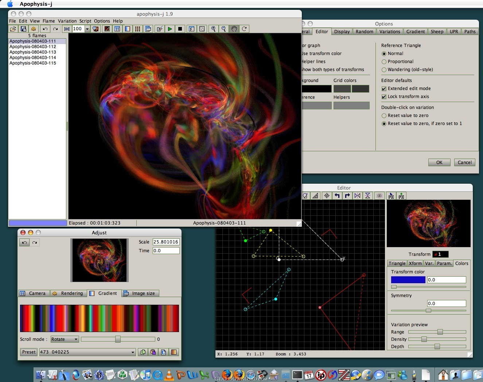Click the Symmetry slider handle
This screenshot has width=483, height=382.
429,311
